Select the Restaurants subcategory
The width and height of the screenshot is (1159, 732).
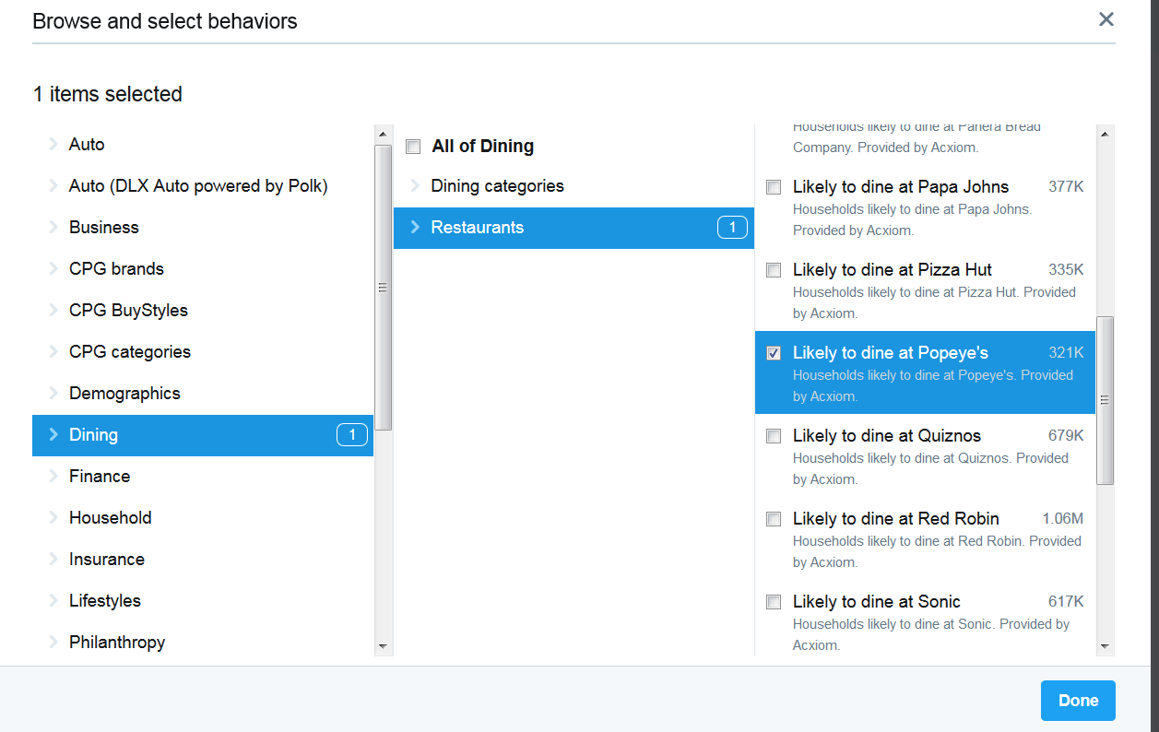pos(477,228)
